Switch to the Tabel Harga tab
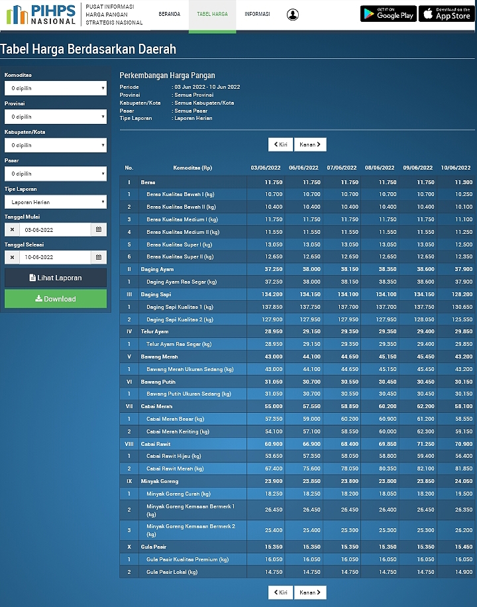 point(212,14)
